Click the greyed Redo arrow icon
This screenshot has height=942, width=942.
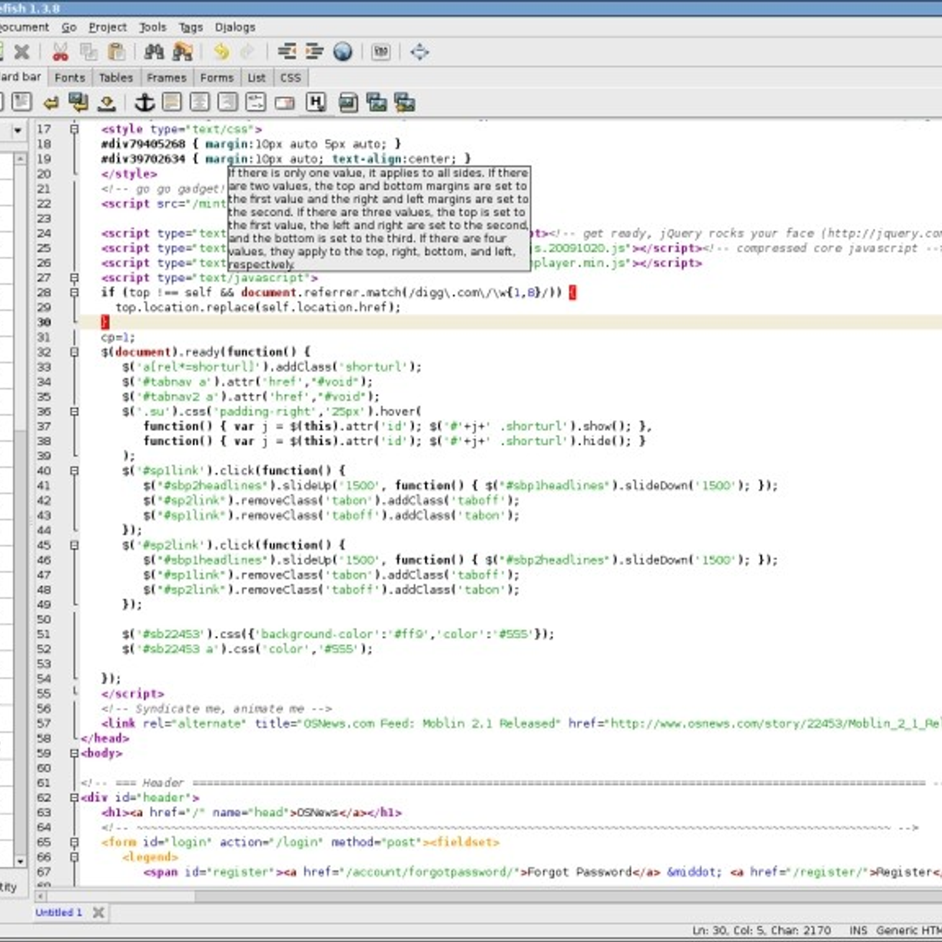(x=247, y=52)
